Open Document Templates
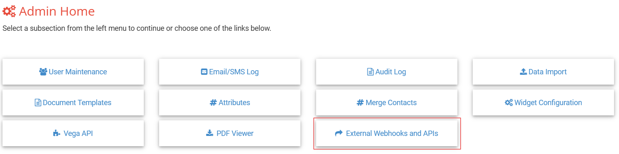 click(x=73, y=103)
